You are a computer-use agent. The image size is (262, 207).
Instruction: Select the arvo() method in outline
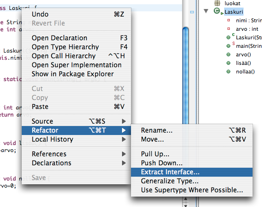click(243, 54)
